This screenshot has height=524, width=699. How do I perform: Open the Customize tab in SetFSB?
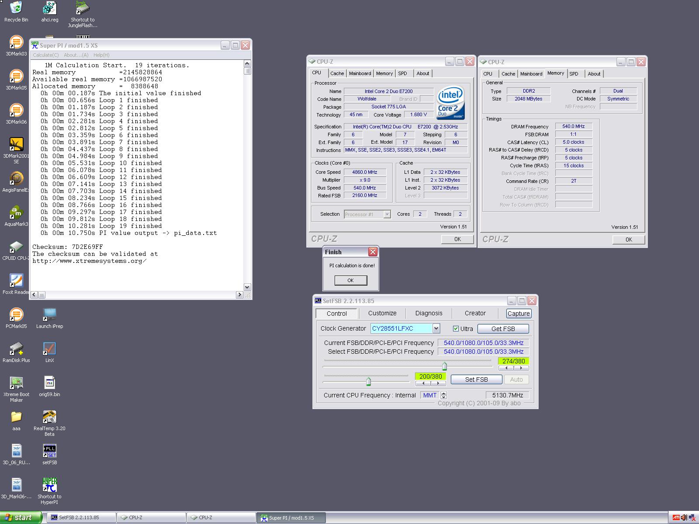[382, 313]
